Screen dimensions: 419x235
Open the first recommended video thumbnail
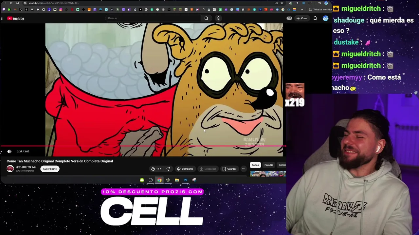pos(268,174)
